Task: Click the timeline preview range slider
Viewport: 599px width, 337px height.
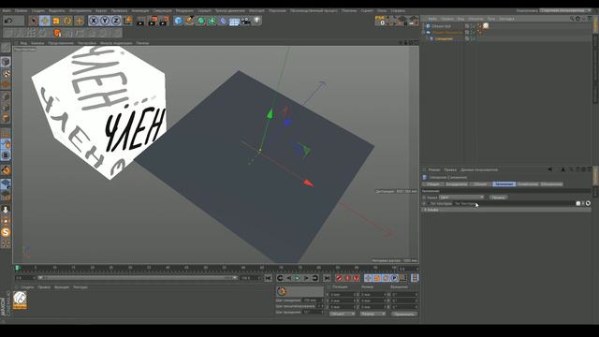Action: point(138,278)
